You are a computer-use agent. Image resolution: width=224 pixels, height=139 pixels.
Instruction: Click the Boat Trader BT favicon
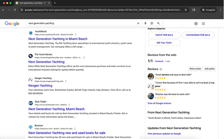point(31,103)
